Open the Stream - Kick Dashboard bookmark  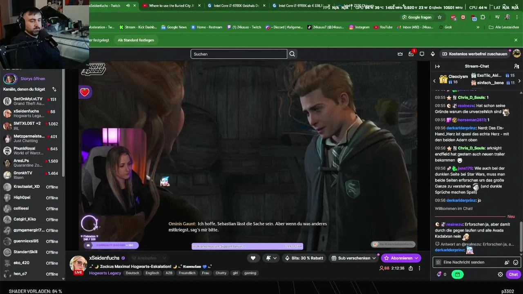(x=138, y=27)
